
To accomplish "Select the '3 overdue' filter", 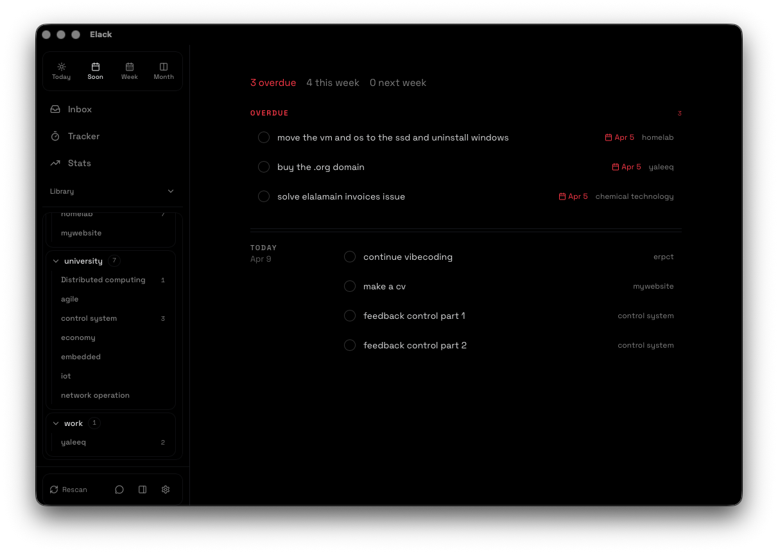I will click(273, 83).
